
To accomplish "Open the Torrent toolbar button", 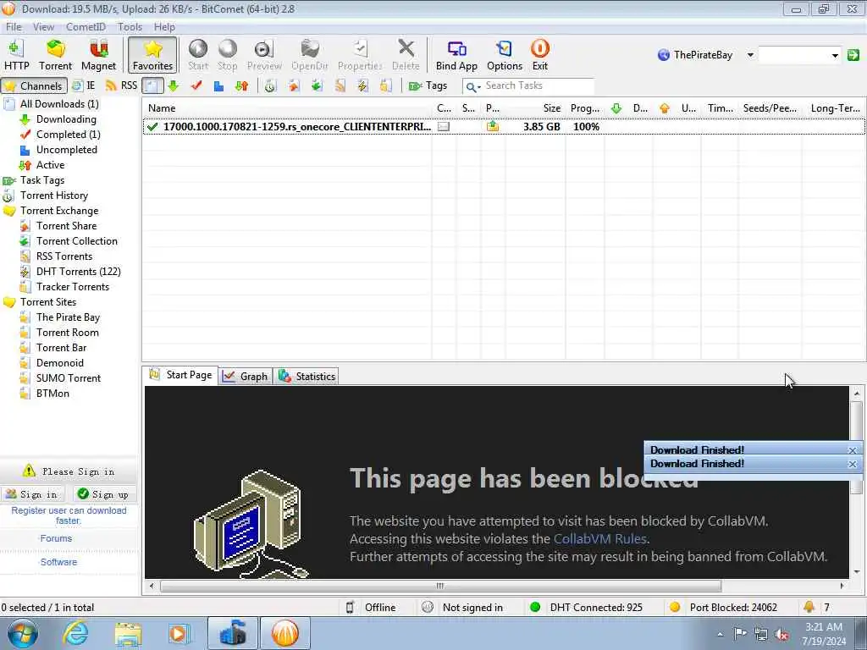I will [x=55, y=55].
